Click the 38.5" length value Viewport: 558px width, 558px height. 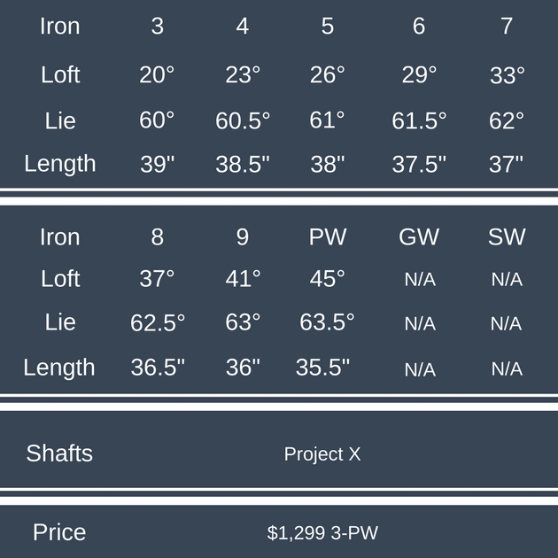coord(243,164)
